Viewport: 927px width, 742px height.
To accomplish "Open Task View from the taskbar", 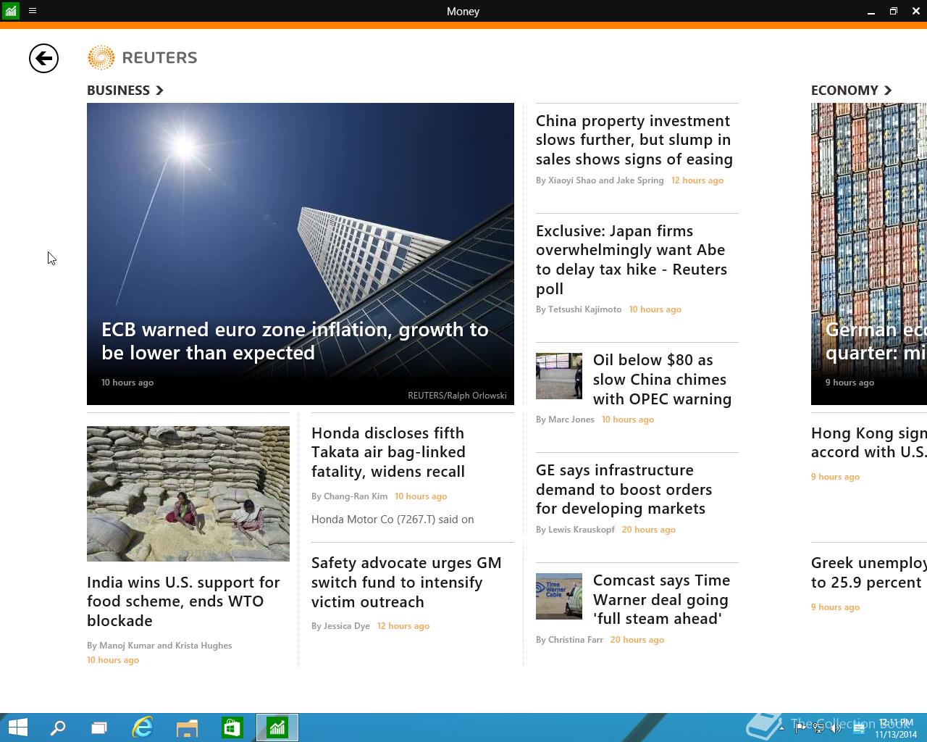I will tap(99, 728).
